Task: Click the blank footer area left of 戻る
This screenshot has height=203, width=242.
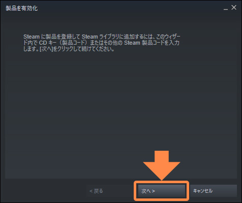Action: pos(45,191)
